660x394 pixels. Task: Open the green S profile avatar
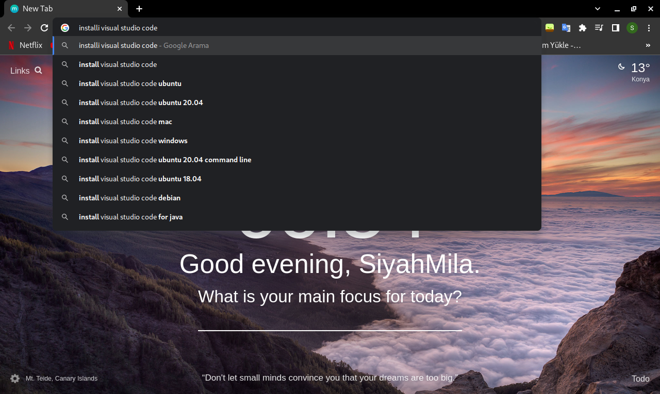632,28
